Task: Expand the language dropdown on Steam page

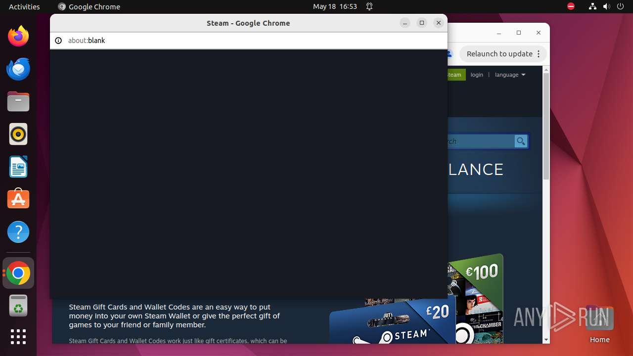Action: 510,75
